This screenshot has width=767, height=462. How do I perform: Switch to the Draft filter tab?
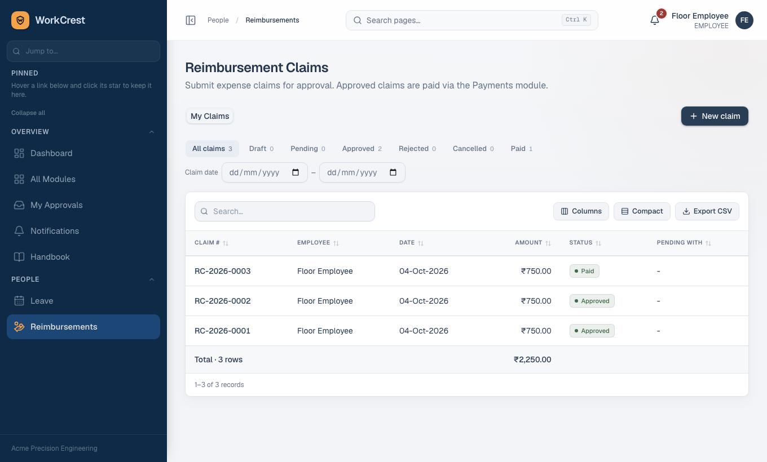coord(261,149)
